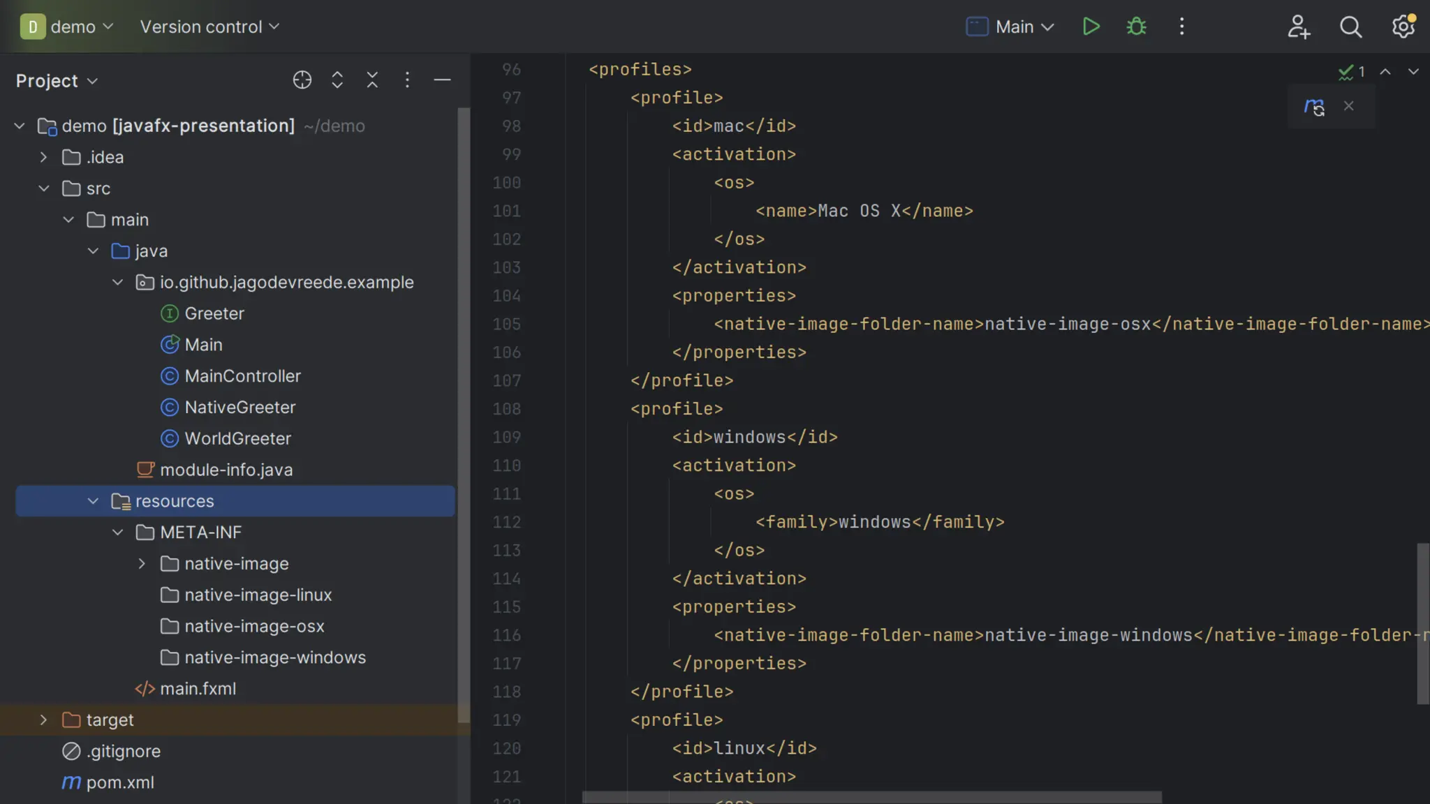Collapse the META-INF folder
The width and height of the screenshot is (1430, 804).
[117, 533]
